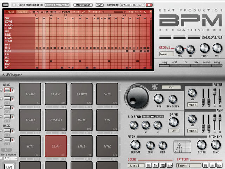
Task: Click the Pitch Env TIME knob
Action: click(216, 145)
